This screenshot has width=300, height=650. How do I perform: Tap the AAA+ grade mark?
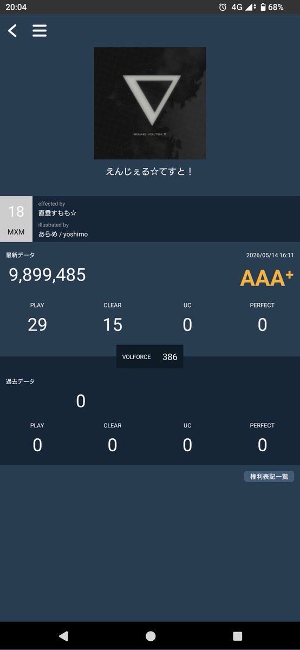(266, 277)
